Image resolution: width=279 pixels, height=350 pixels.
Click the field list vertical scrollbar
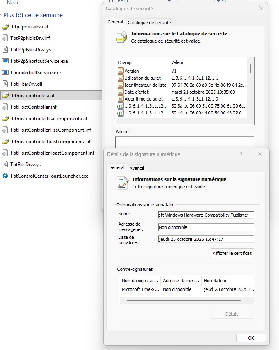(250, 68)
